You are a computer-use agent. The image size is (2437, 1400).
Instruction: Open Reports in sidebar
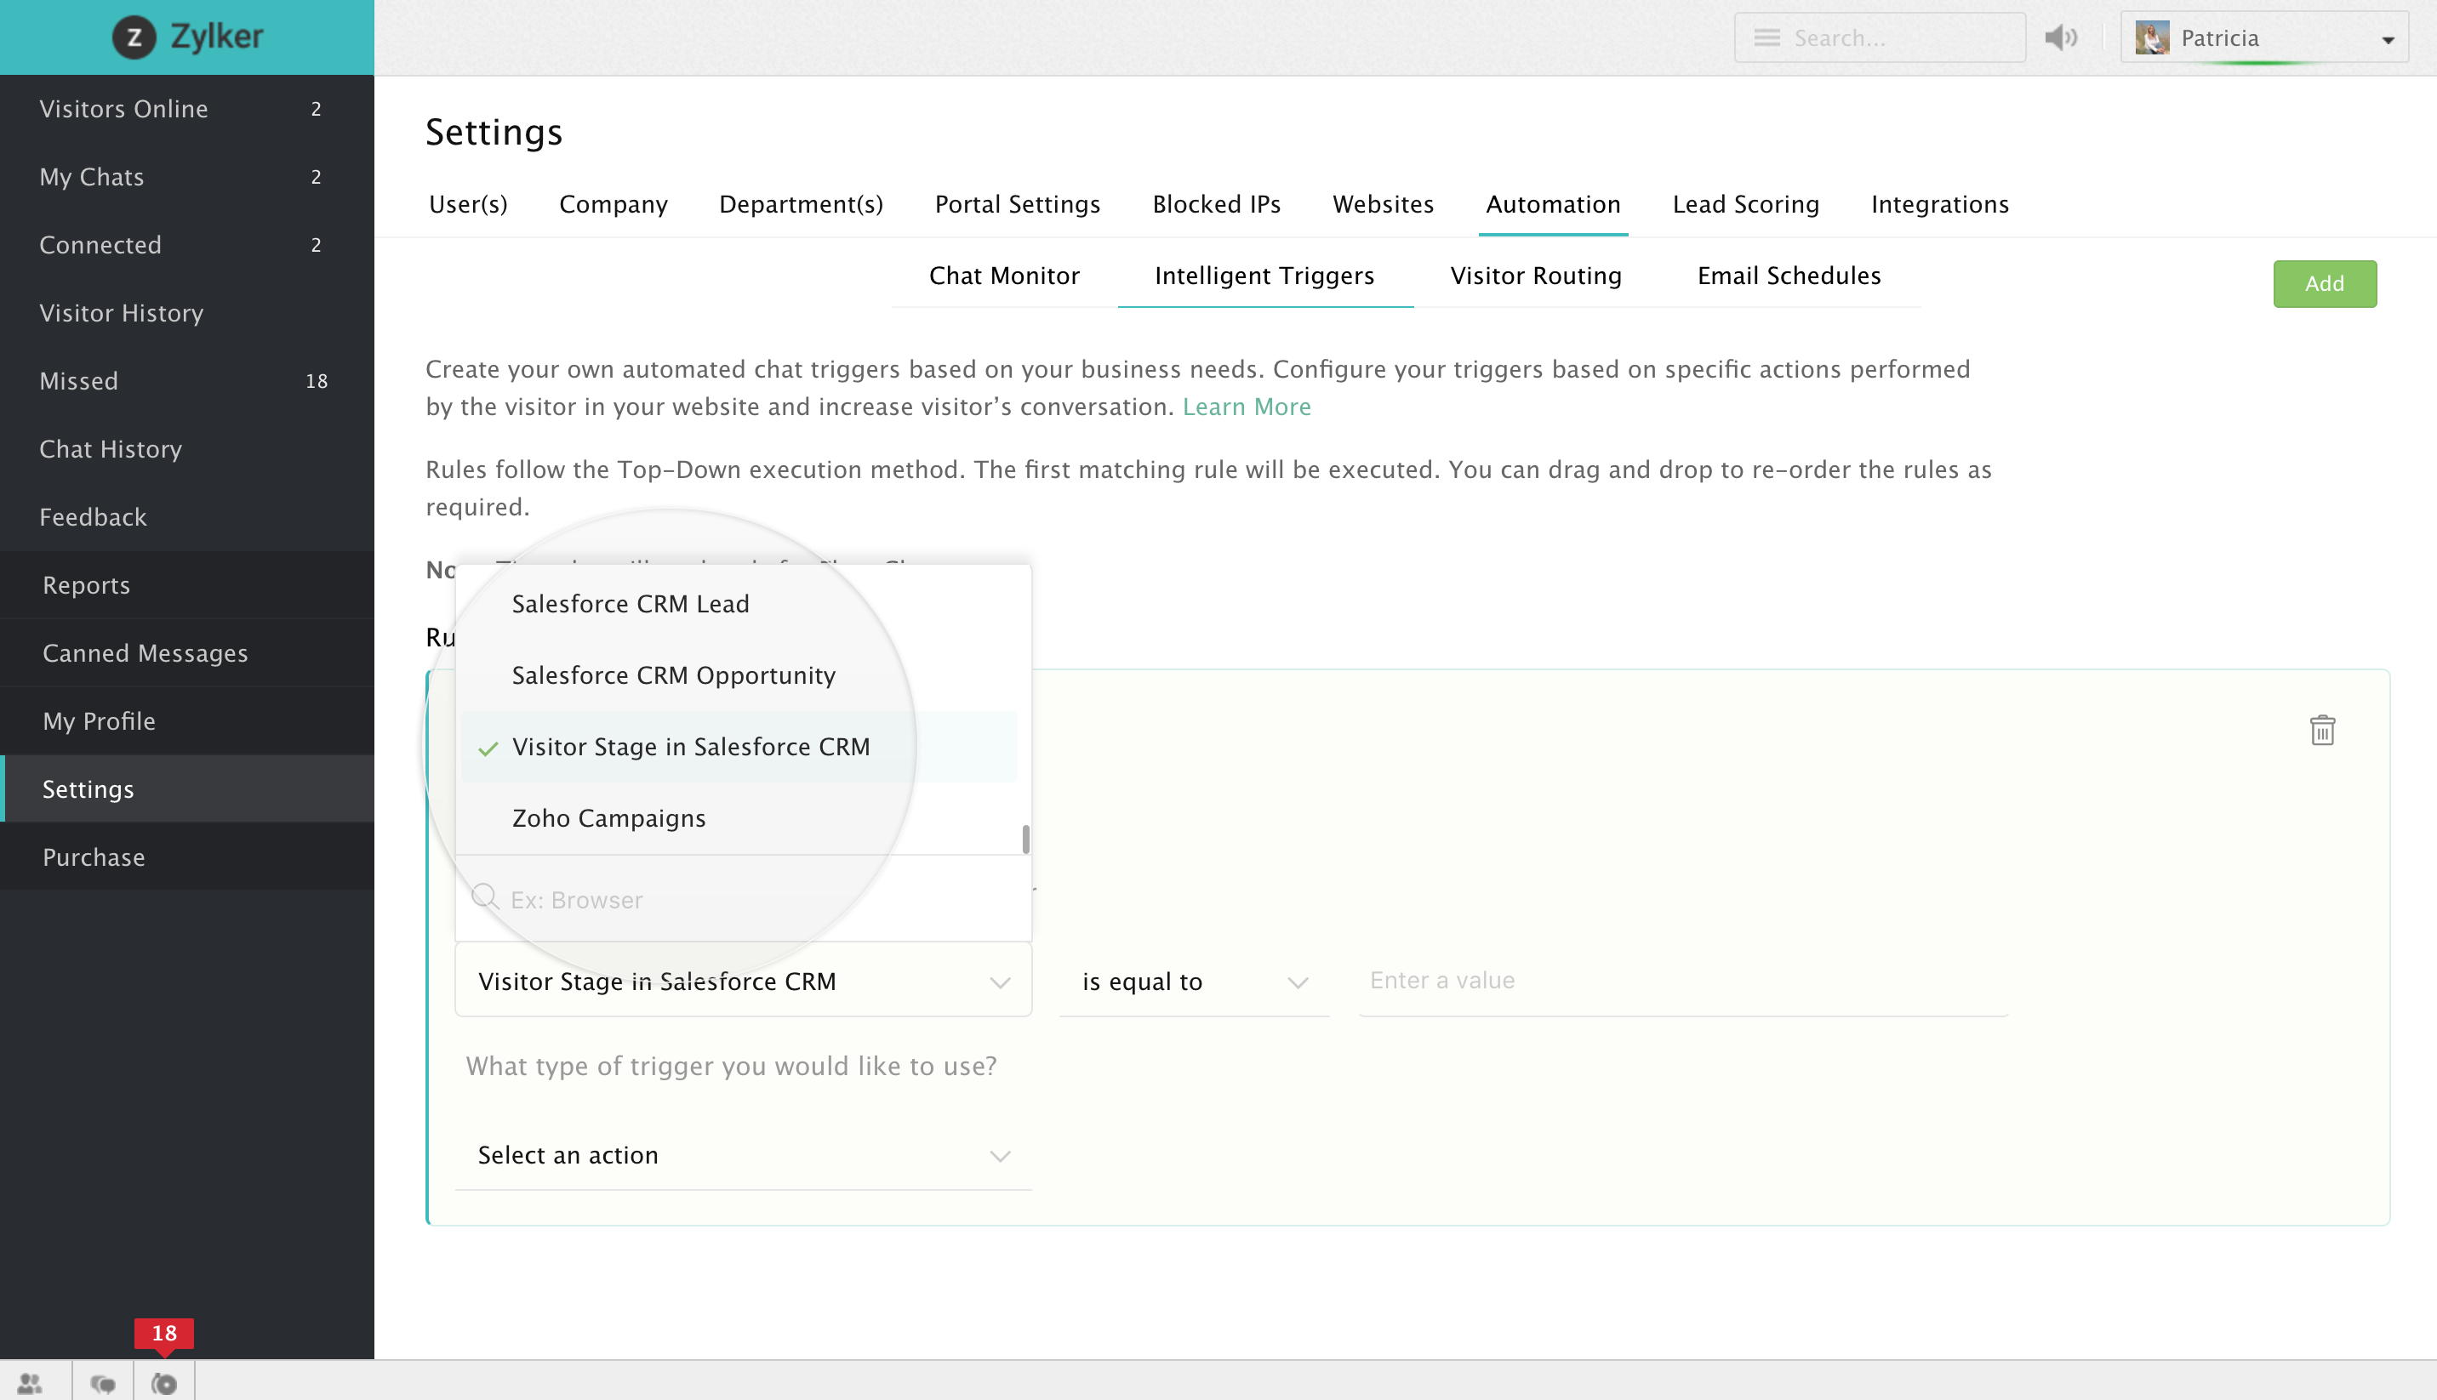186,584
